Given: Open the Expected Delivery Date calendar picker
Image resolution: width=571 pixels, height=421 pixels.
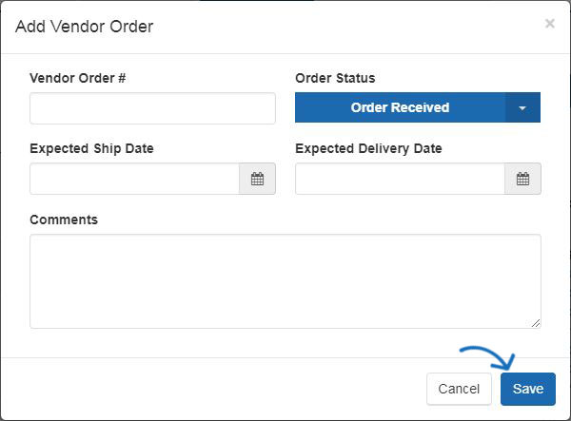Looking at the screenshot, I should pyautogui.click(x=522, y=179).
